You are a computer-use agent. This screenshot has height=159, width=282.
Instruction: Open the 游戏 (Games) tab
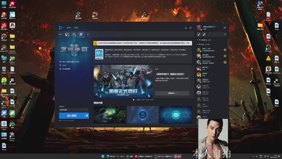[x=69, y=28]
